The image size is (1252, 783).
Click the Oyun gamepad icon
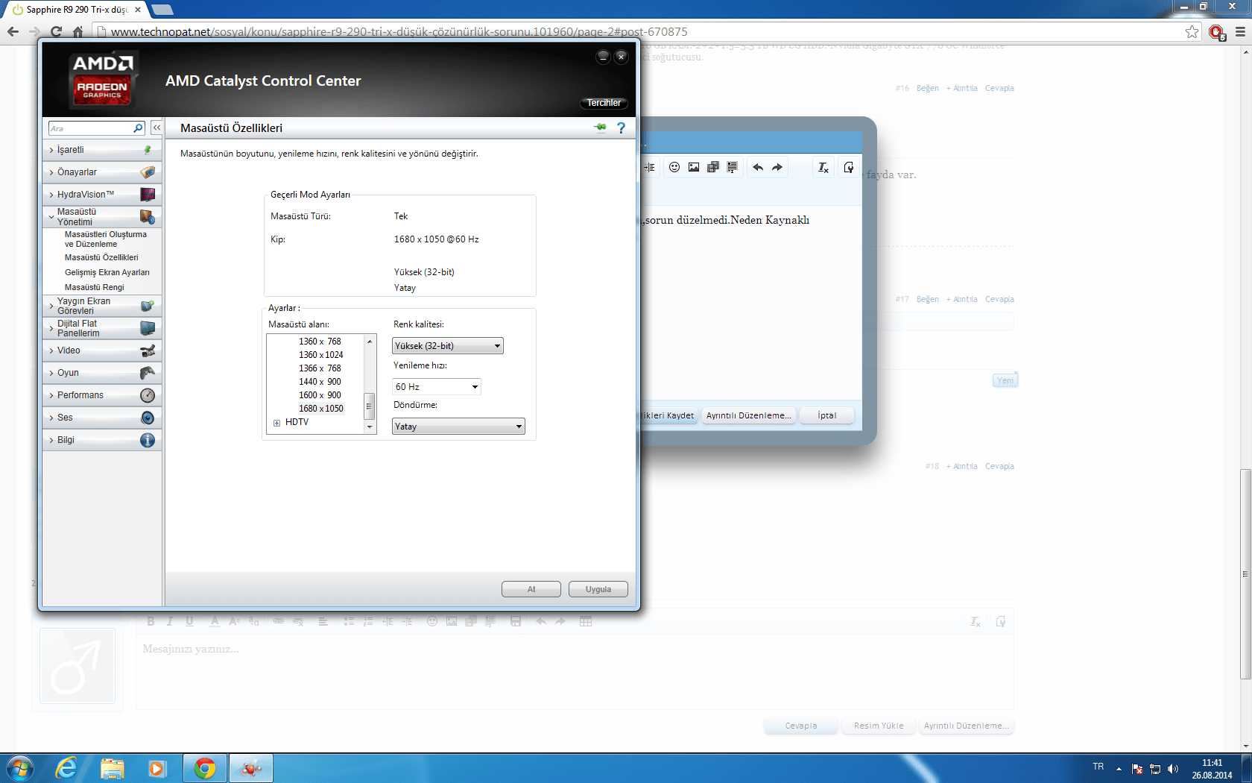(x=148, y=373)
